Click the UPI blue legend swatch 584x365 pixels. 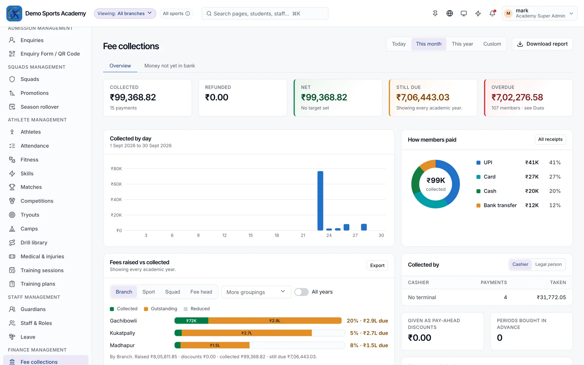[478, 162]
